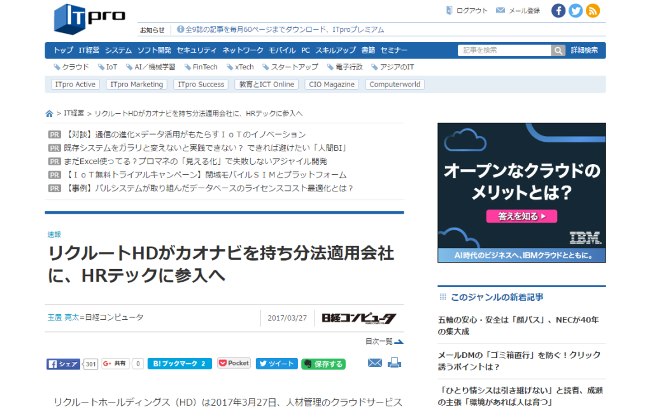Image resolution: width=652 pixels, height=414 pixels.
Task: Open 詳細検索 advanced search
Action: [585, 50]
